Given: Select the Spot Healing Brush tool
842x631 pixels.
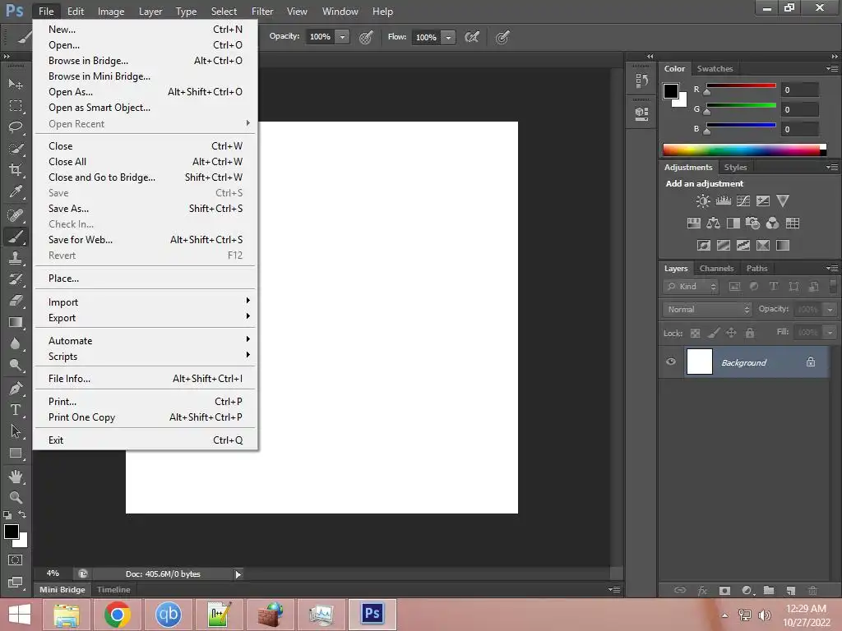Looking at the screenshot, I should pyautogui.click(x=15, y=215).
